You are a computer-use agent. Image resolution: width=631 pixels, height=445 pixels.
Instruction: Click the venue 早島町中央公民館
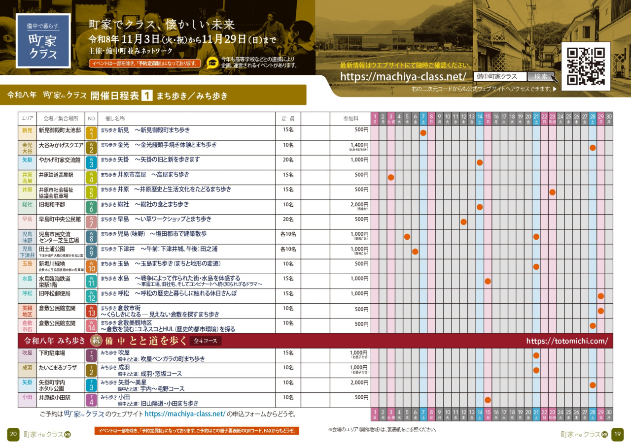point(60,219)
